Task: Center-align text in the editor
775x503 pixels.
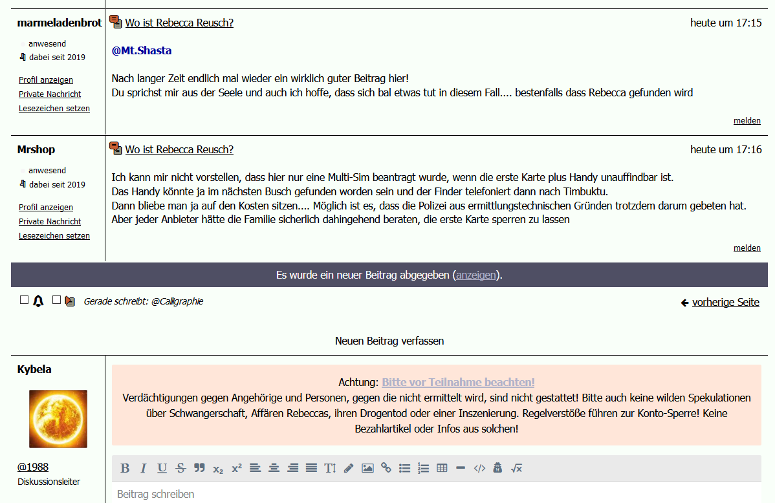Action: [x=274, y=468]
